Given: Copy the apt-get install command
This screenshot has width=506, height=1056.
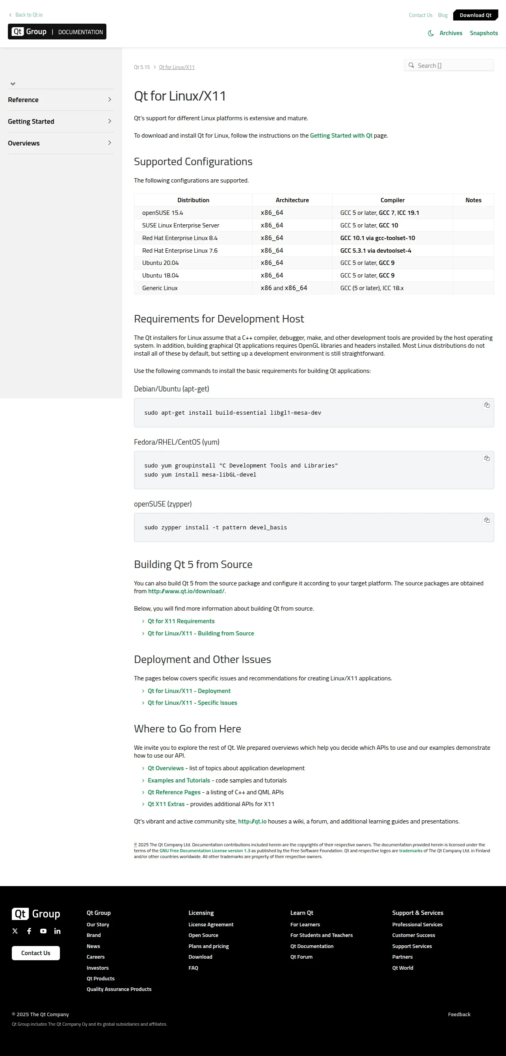Looking at the screenshot, I should point(486,406).
